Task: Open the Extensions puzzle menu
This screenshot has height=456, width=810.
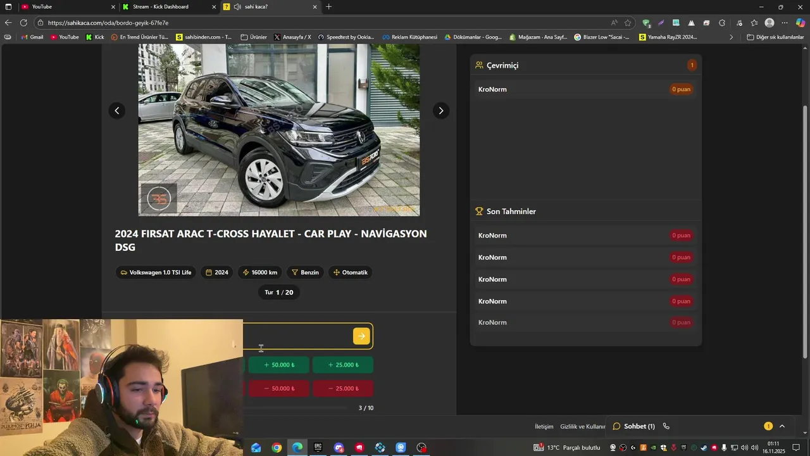Action: tap(722, 23)
